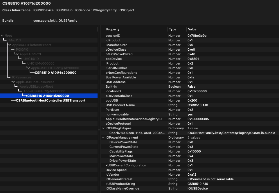
Task: Click the IOUSBLib.bundle path value
Action: coord(231,133)
